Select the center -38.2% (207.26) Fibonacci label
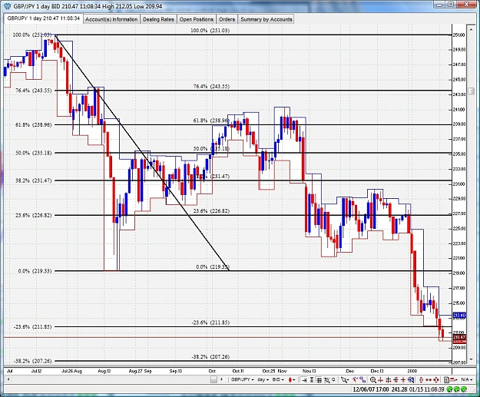Image resolution: width=480 pixels, height=397 pixels. pos(210,357)
